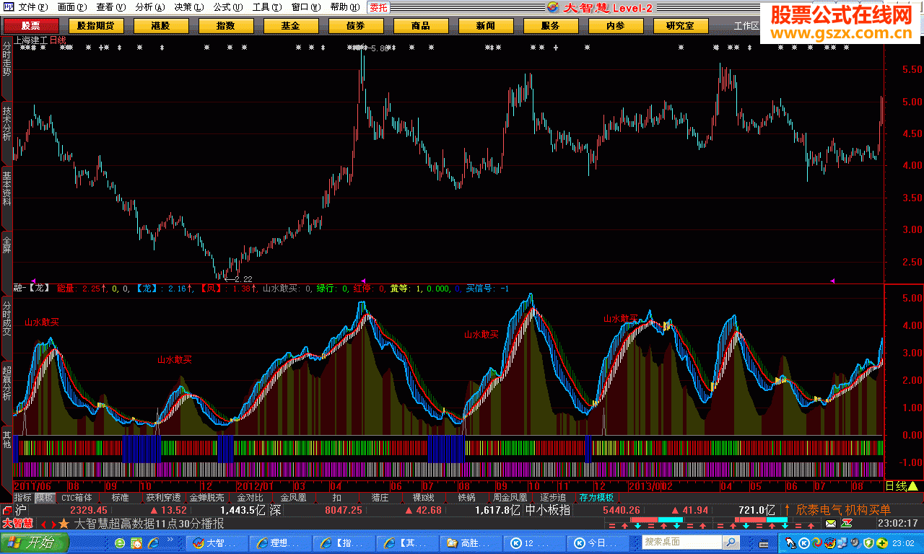This screenshot has height=554, width=924.
Task: Expand the 日线 period selector
Action: (x=901, y=486)
